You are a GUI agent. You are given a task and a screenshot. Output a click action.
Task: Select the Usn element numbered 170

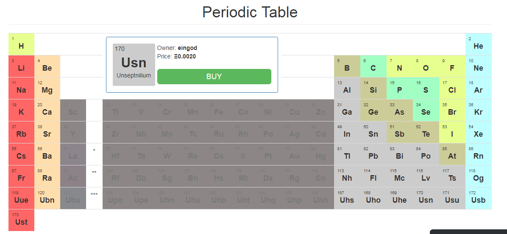click(x=426, y=198)
